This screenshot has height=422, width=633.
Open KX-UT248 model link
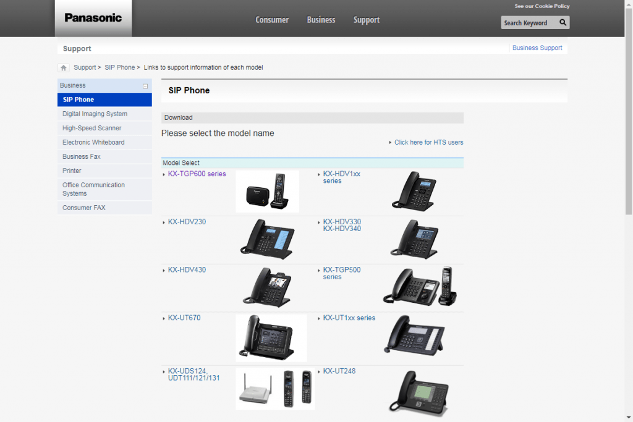[x=339, y=371]
